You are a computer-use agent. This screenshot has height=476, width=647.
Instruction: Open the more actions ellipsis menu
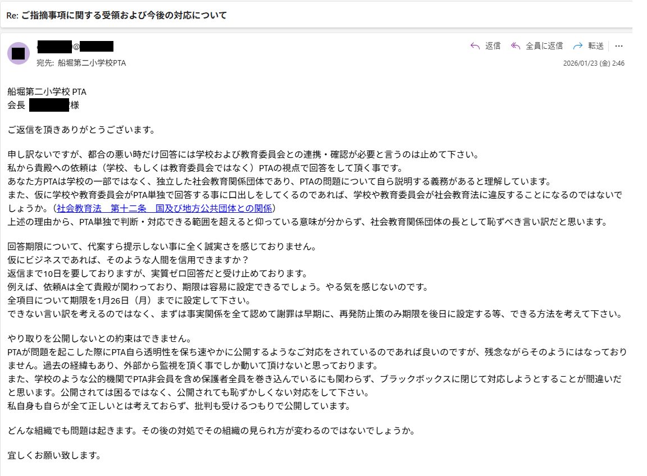pos(618,46)
